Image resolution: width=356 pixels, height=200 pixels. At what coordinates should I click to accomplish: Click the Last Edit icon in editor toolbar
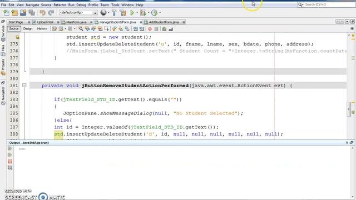(x=55, y=29)
